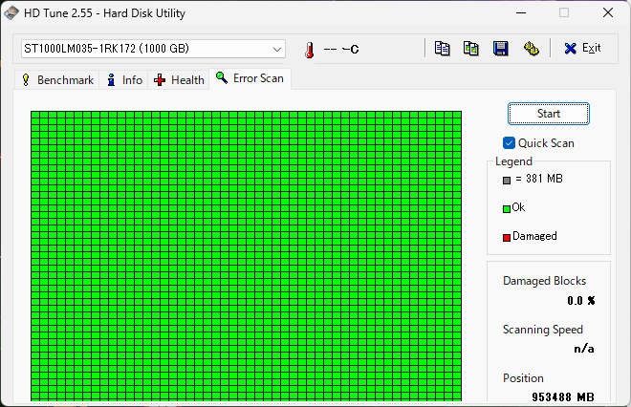Toggle the Quick Scan checkbox
Screen dimensions: 631x407
[509, 143]
